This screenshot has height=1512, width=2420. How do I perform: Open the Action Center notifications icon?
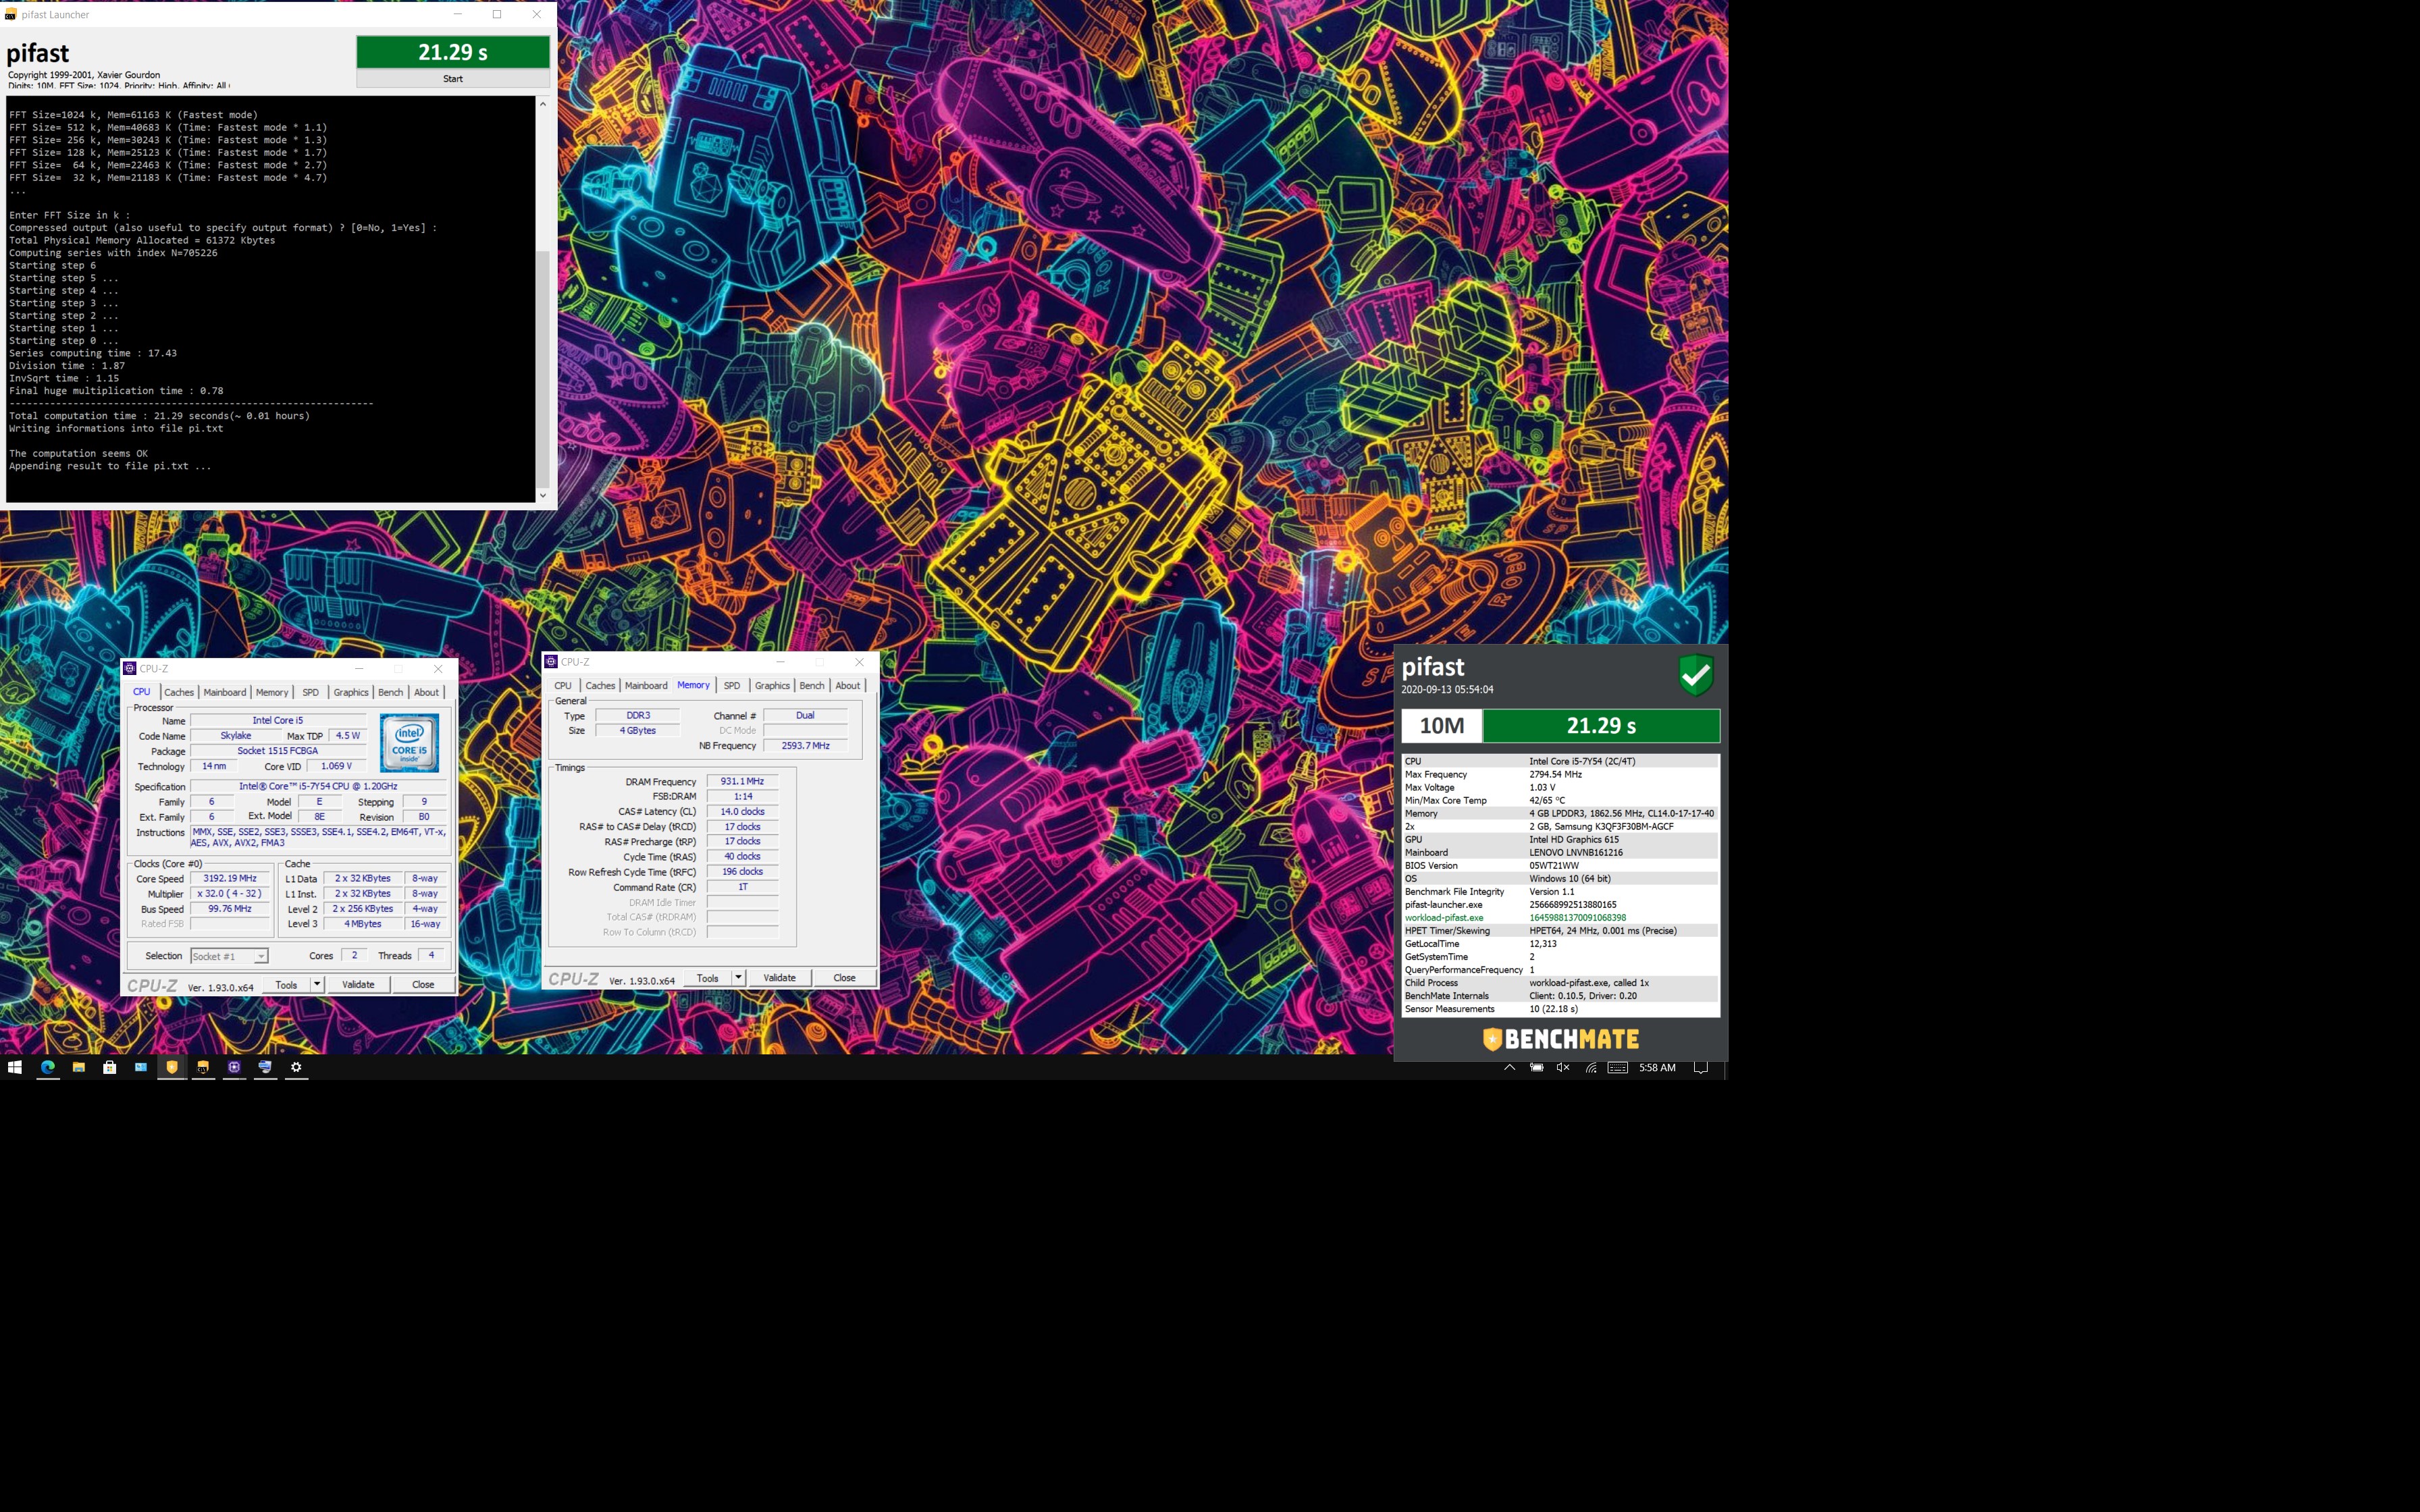(1700, 1067)
